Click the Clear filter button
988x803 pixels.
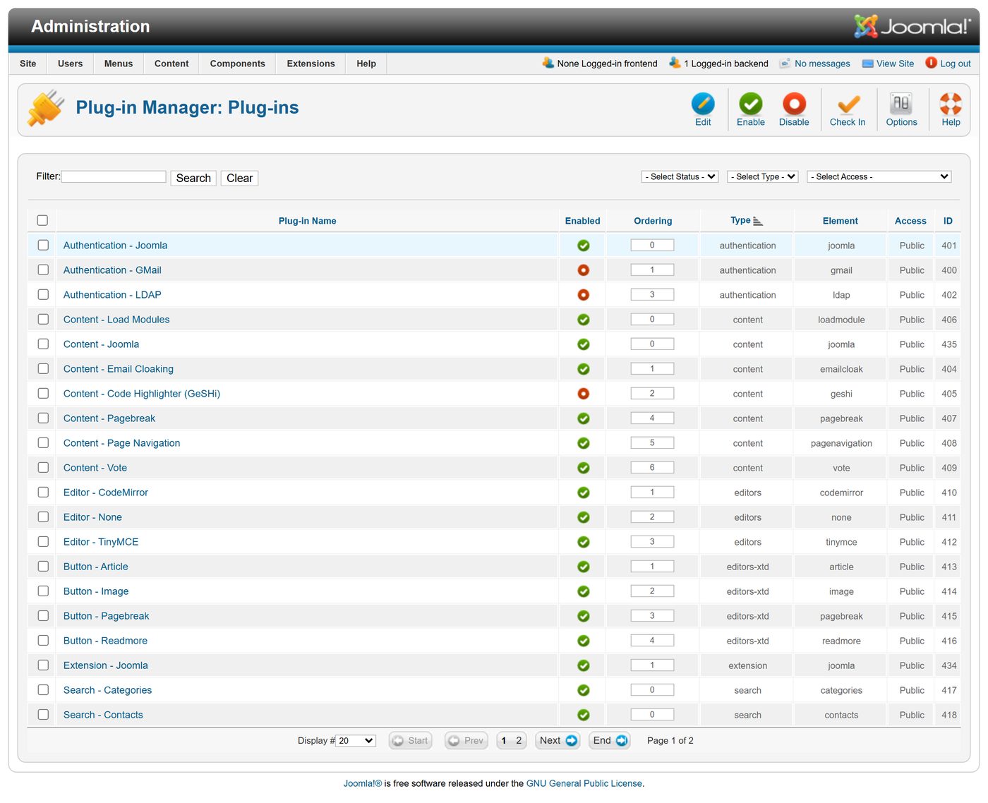pyautogui.click(x=239, y=178)
